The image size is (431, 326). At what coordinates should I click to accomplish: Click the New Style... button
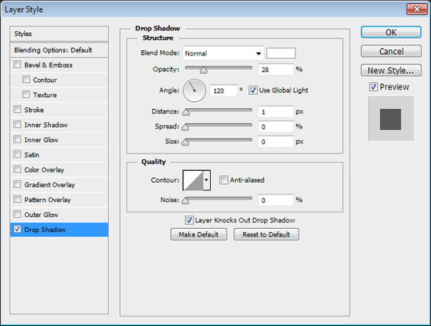[391, 71]
